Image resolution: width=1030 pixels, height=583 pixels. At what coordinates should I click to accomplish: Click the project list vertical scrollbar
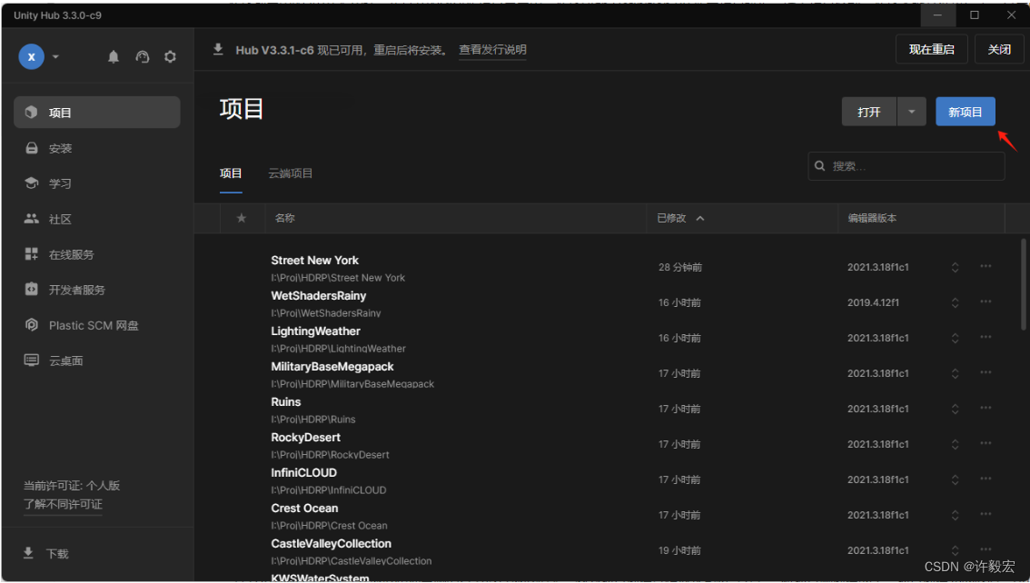(1024, 283)
